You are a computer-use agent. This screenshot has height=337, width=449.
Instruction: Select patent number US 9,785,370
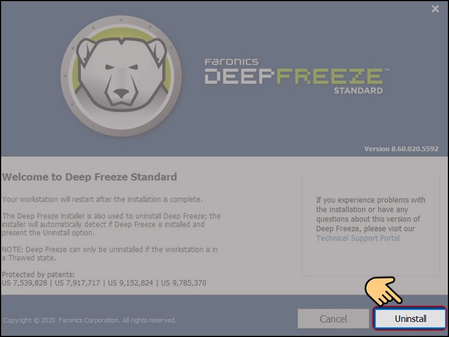click(x=184, y=283)
